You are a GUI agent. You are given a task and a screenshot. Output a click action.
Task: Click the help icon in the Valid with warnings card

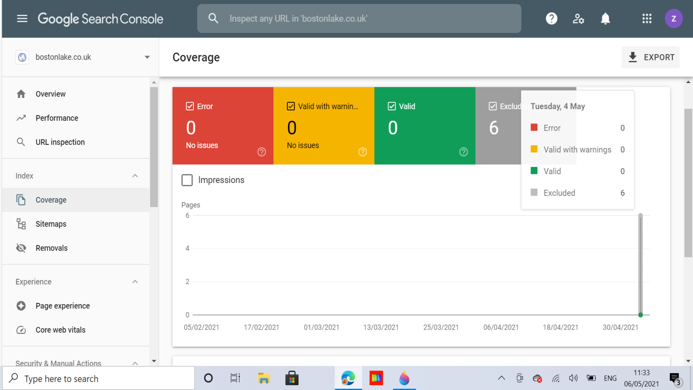coord(362,152)
